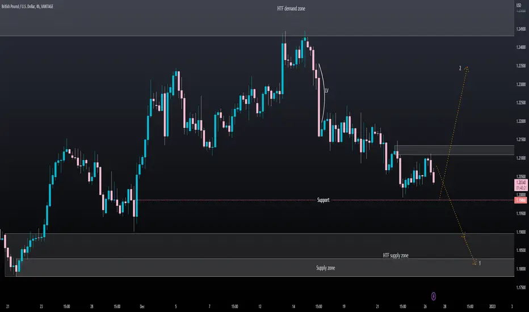Click the 1.19500 price axis label

(521, 213)
